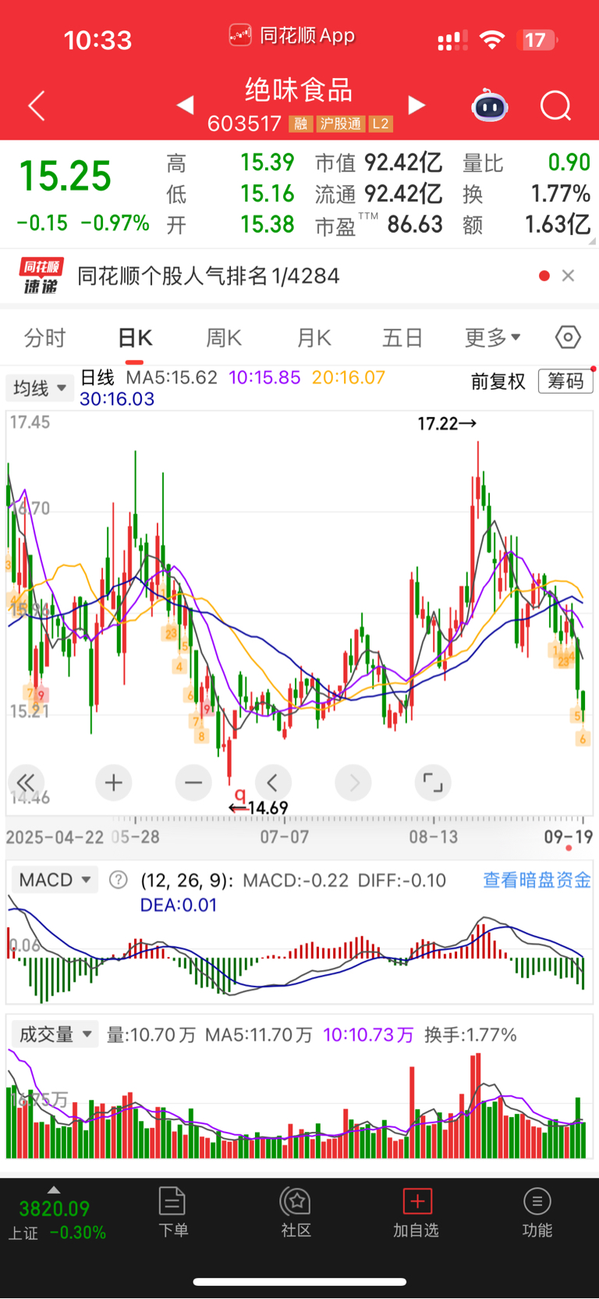The image size is (599, 1299).
Task: Open chart settings hexagon icon
Action: [568, 337]
